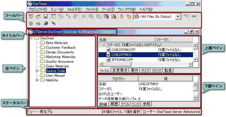The height and width of the screenshot is (117, 226).
Task: Click the open padlock Unlock icon
Action: point(129,16)
